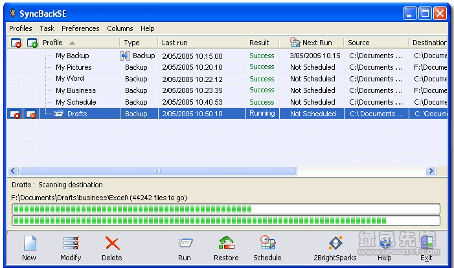Select the My Backup profile
This screenshot has width=454, height=268.
72,56
